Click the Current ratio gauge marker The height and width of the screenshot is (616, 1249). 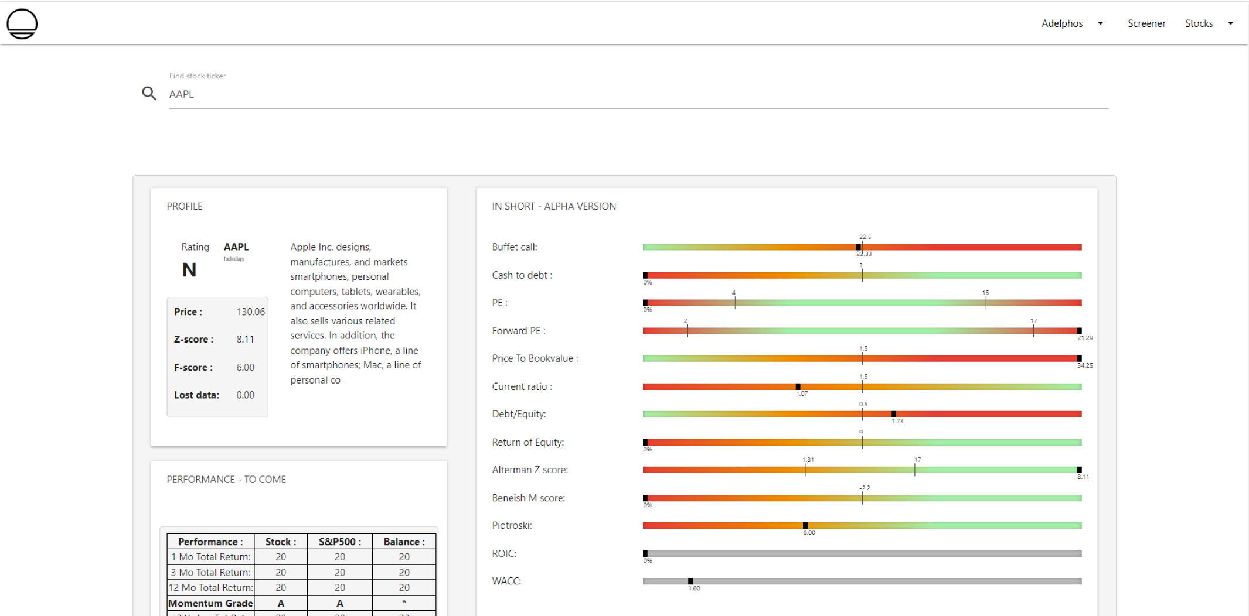[798, 386]
